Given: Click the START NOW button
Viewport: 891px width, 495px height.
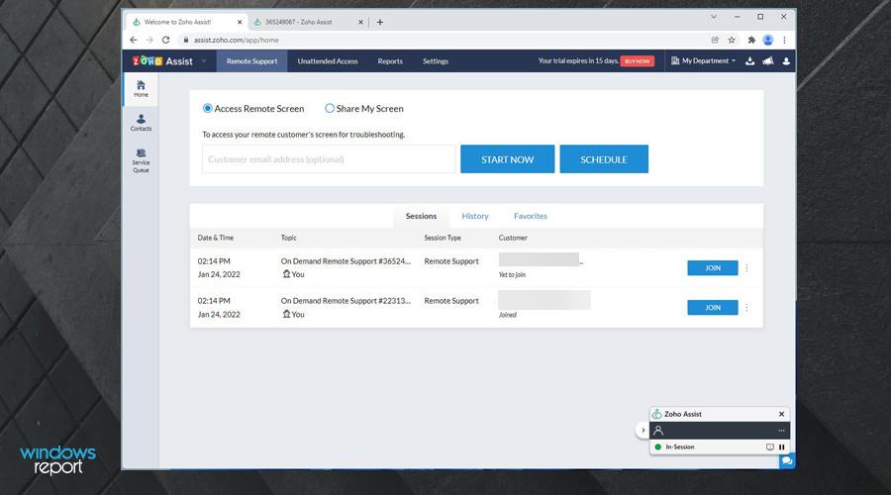Looking at the screenshot, I should click(508, 159).
